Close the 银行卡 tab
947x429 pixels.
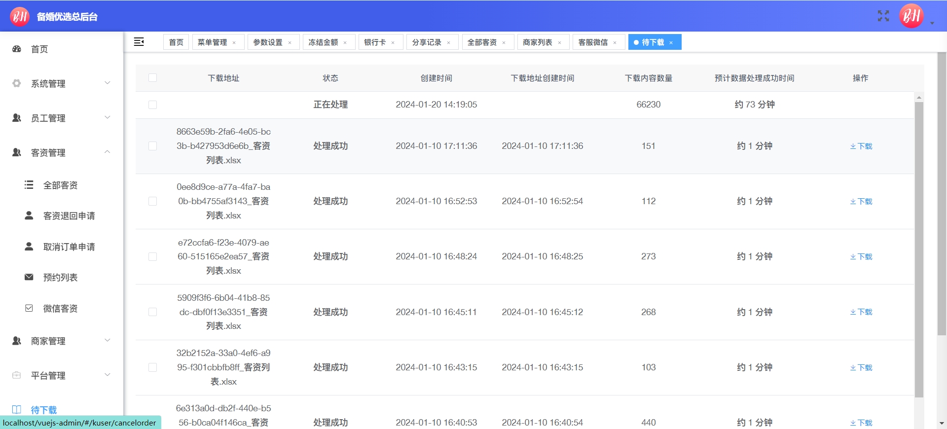[393, 42]
